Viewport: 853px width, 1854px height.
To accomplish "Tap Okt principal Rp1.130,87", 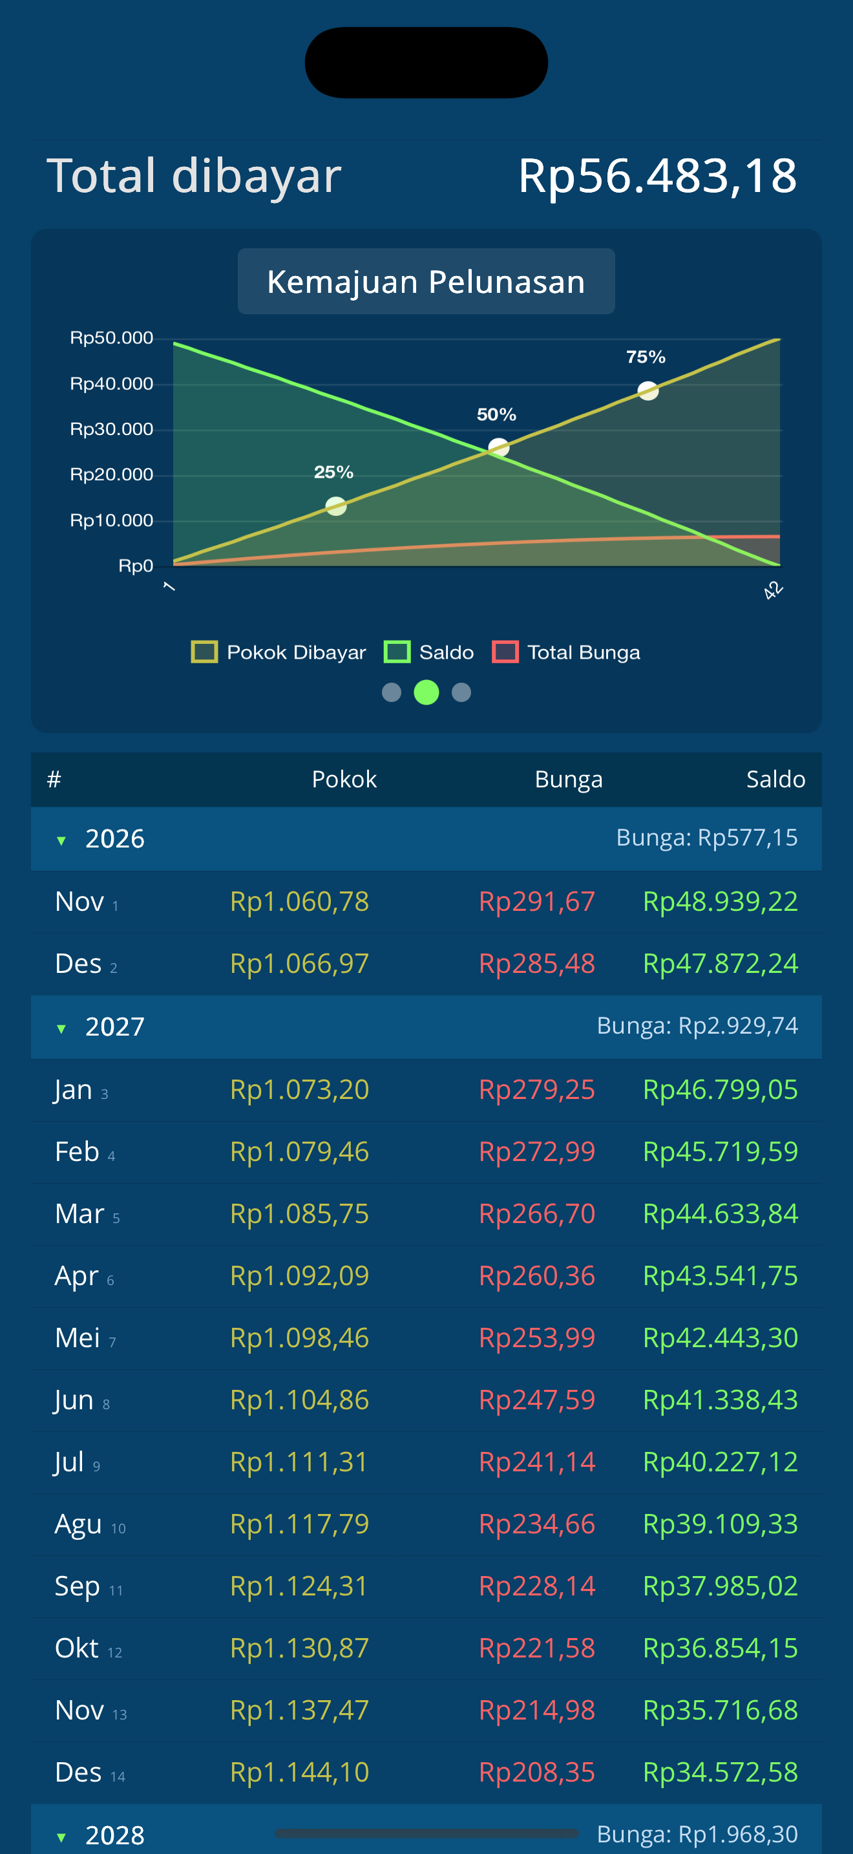I will [x=299, y=1648].
